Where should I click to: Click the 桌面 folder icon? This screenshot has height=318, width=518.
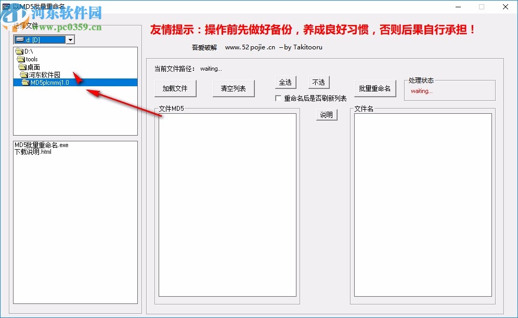(23, 67)
